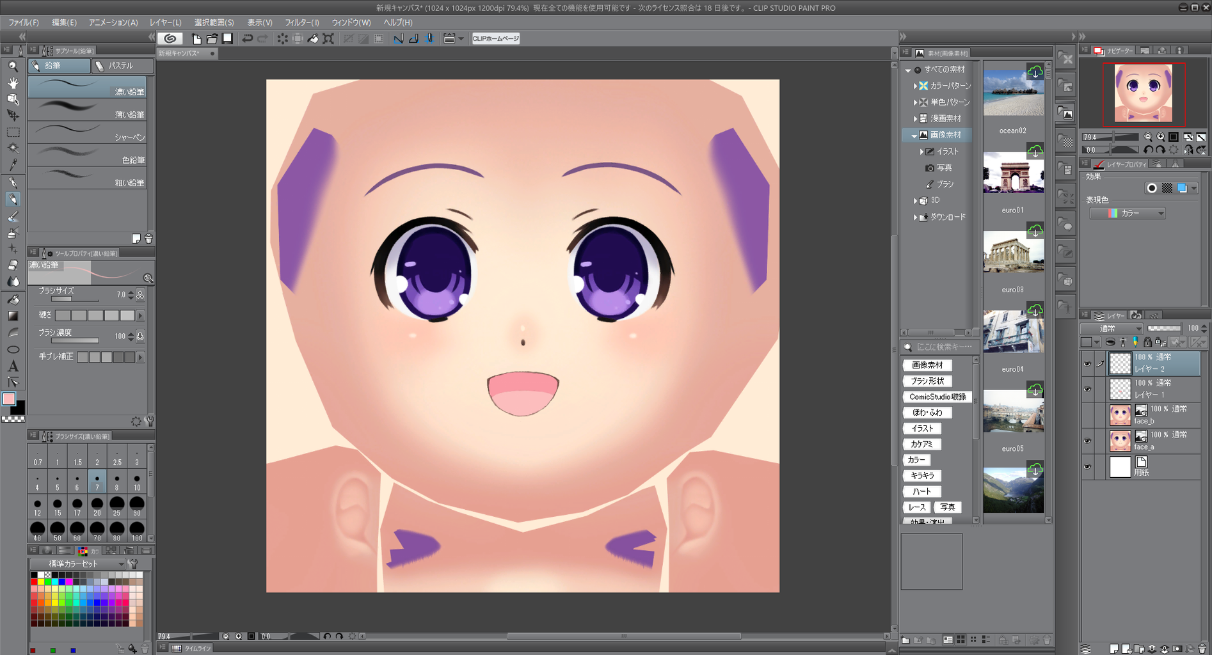
Task: Click the Scale/Rotate transform icon in command bar
Action: 328,38
